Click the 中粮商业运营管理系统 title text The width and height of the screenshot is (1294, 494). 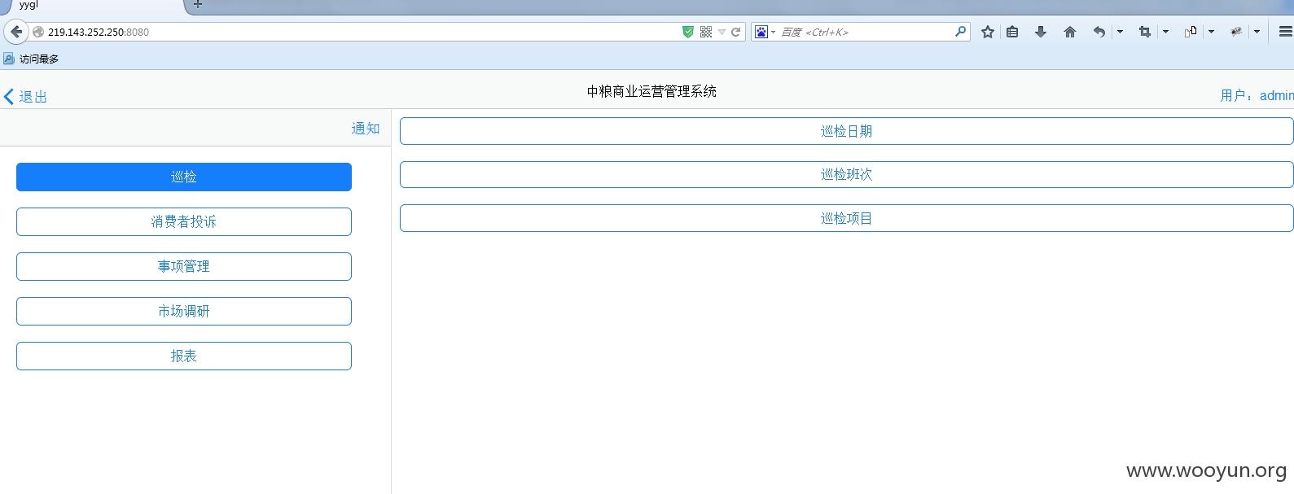(x=651, y=91)
